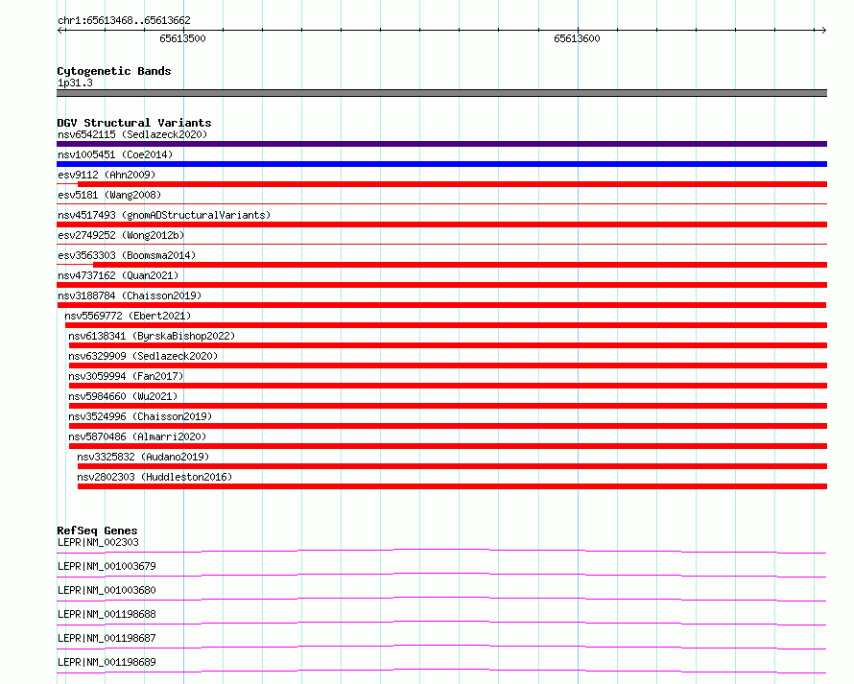Select nsv5870486 (Almarri2020) variant label
The image size is (854, 684).
136,436
